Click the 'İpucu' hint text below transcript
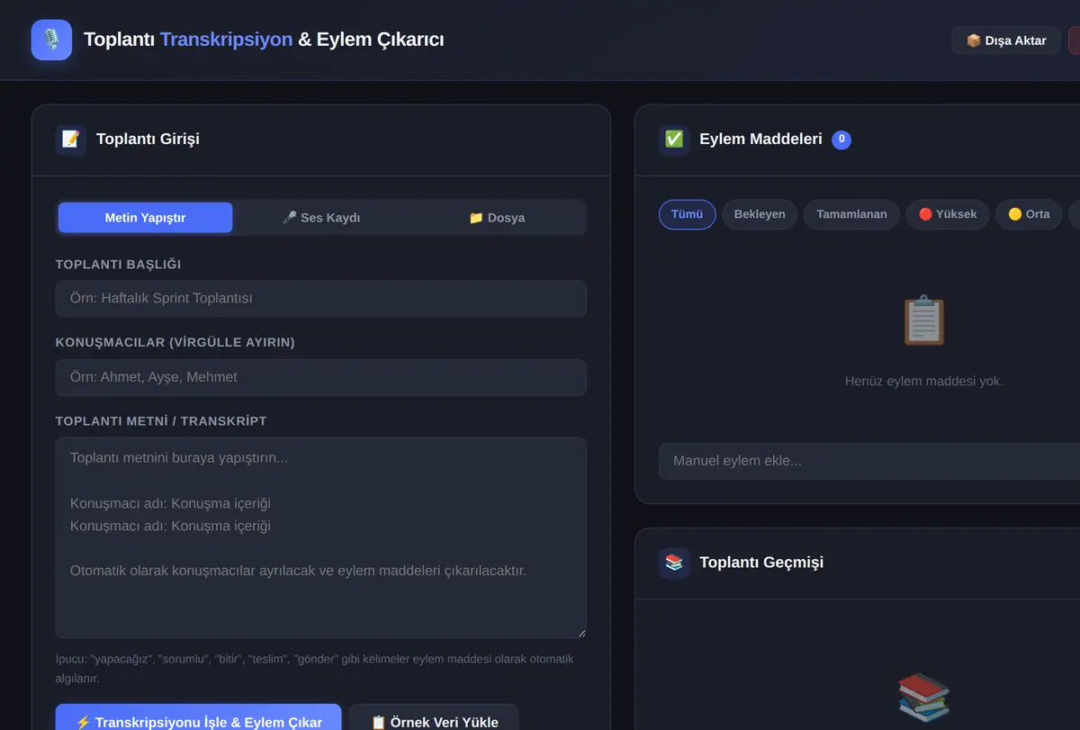The height and width of the screenshot is (730, 1080). point(314,669)
